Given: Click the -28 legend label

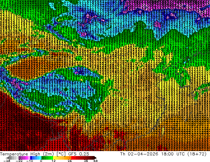Looking at the screenshot, I should point(7,161).
